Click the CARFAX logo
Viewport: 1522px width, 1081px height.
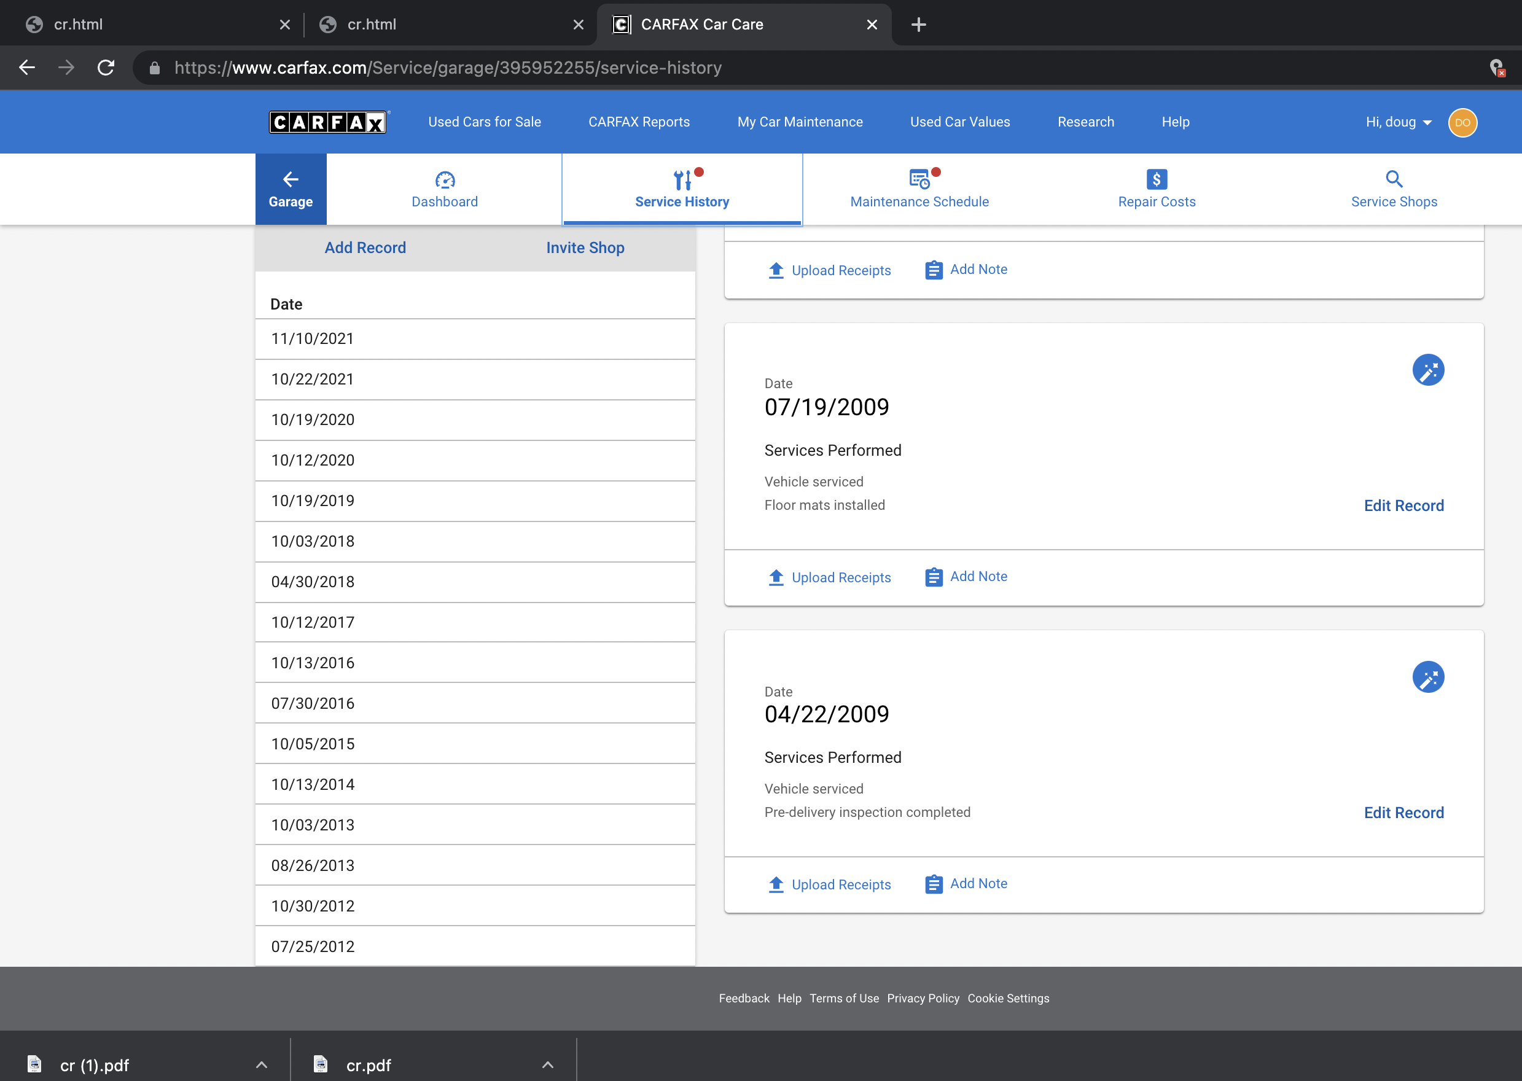(327, 122)
